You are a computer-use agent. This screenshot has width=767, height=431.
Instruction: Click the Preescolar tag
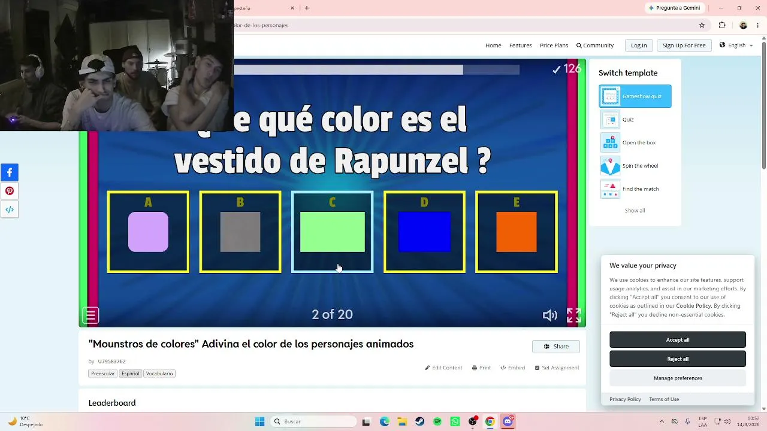pyautogui.click(x=102, y=374)
